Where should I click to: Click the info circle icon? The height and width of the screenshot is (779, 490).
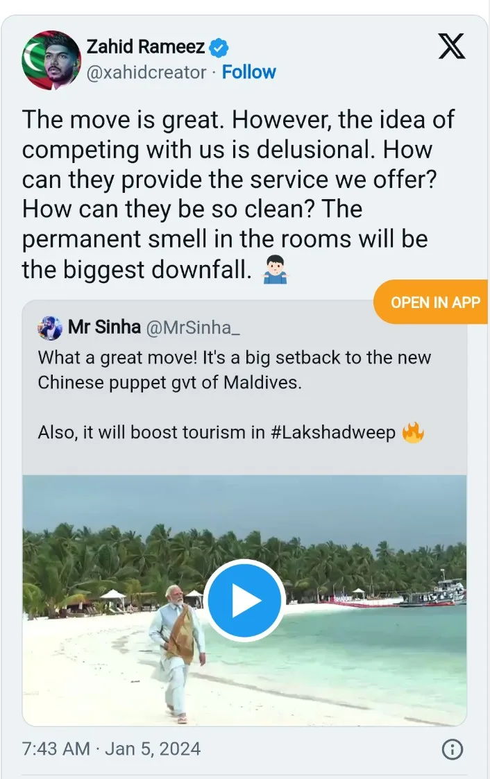point(453,749)
